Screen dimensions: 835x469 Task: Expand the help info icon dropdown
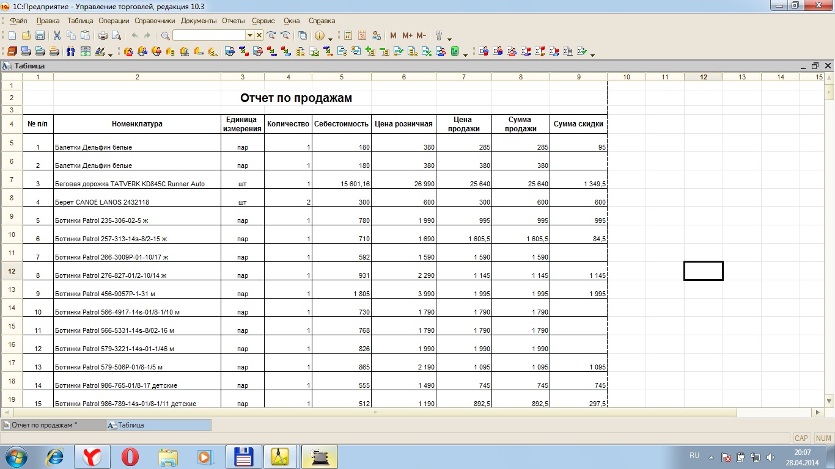pos(331,39)
